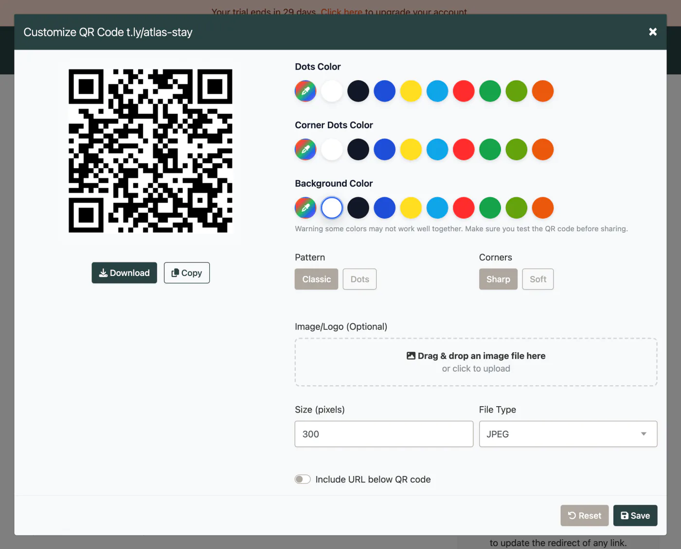Image resolution: width=681 pixels, height=549 pixels.
Task: Select white swatch under Dots Color
Action: (332, 91)
